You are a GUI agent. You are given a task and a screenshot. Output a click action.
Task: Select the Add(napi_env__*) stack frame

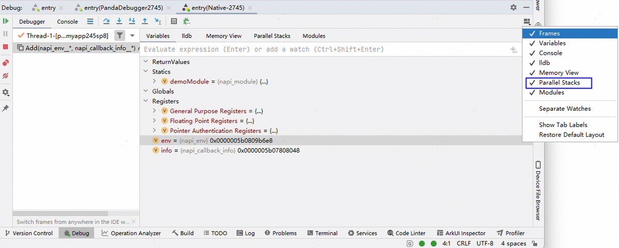tap(76, 48)
